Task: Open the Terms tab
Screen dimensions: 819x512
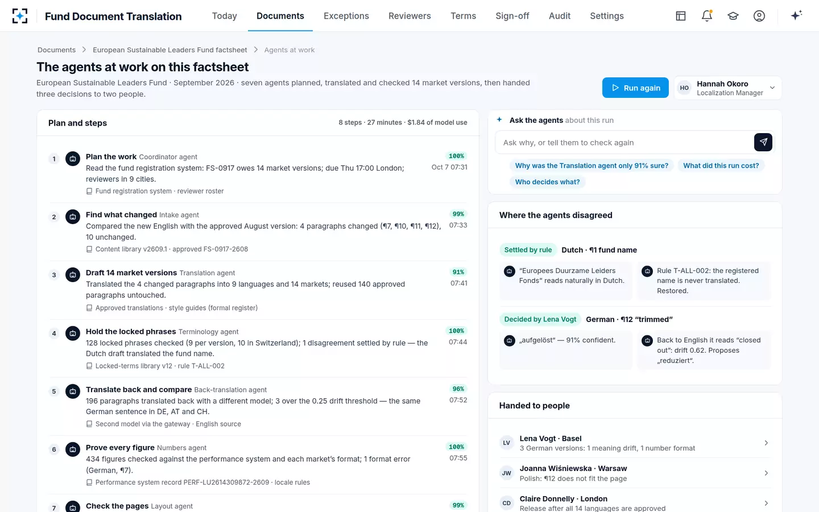Action: pyautogui.click(x=464, y=16)
